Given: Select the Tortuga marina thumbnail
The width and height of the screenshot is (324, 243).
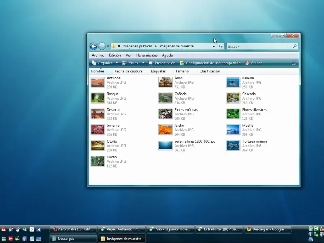Looking at the screenshot, I should (x=233, y=145).
